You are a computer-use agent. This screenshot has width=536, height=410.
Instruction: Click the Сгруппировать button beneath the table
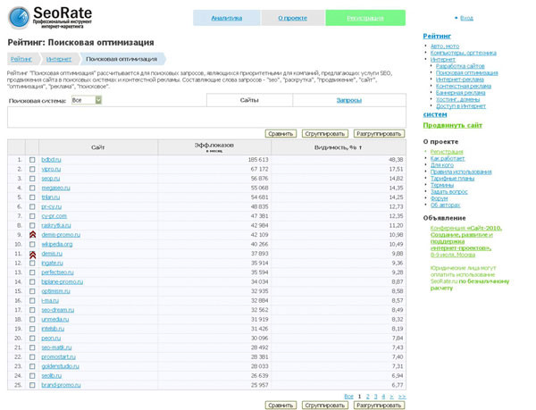point(325,406)
